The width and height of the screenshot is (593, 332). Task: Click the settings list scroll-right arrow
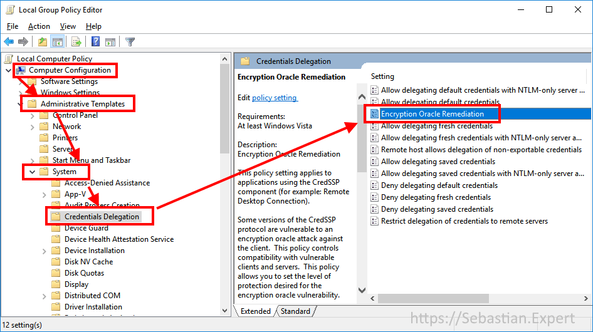pos(586,298)
